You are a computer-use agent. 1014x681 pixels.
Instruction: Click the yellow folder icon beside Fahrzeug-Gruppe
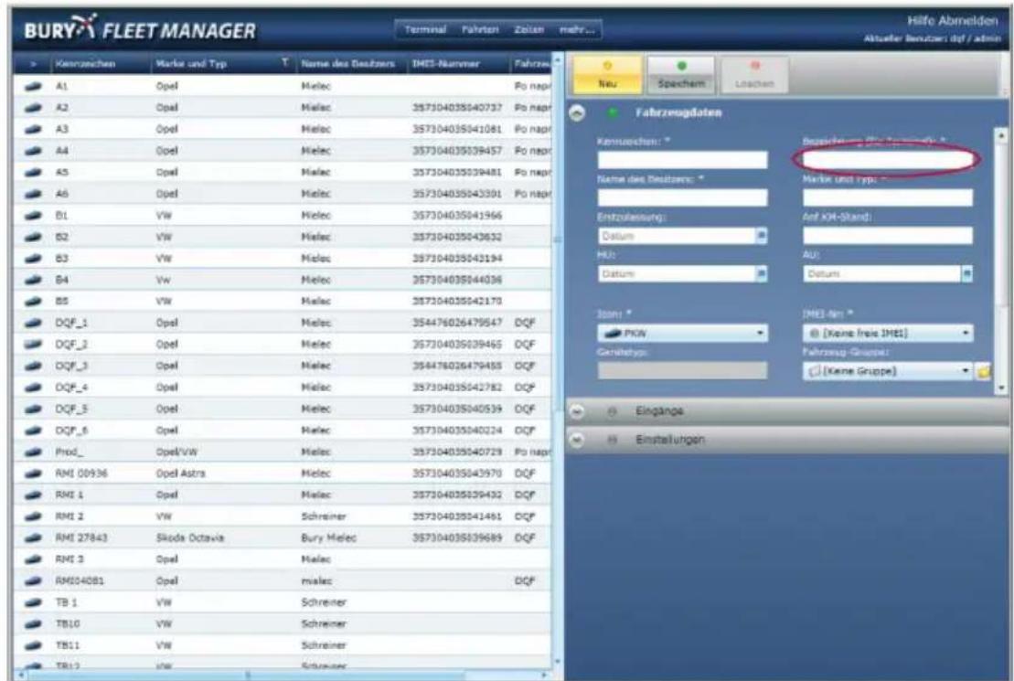(x=984, y=371)
